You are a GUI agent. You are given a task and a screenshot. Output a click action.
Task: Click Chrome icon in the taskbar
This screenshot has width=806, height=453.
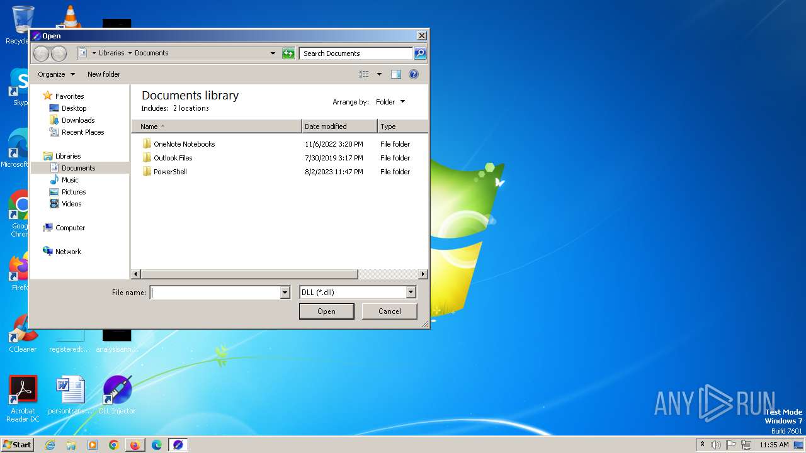pyautogui.click(x=113, y=445)
